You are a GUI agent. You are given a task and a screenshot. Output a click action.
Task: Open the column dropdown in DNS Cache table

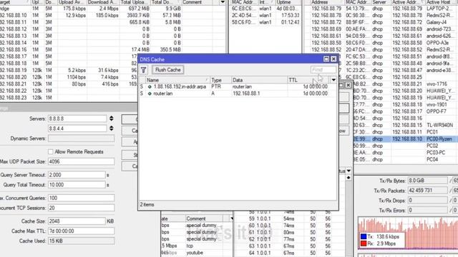333,80
